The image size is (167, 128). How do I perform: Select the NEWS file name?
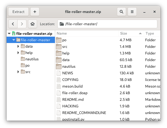point(68,73)
